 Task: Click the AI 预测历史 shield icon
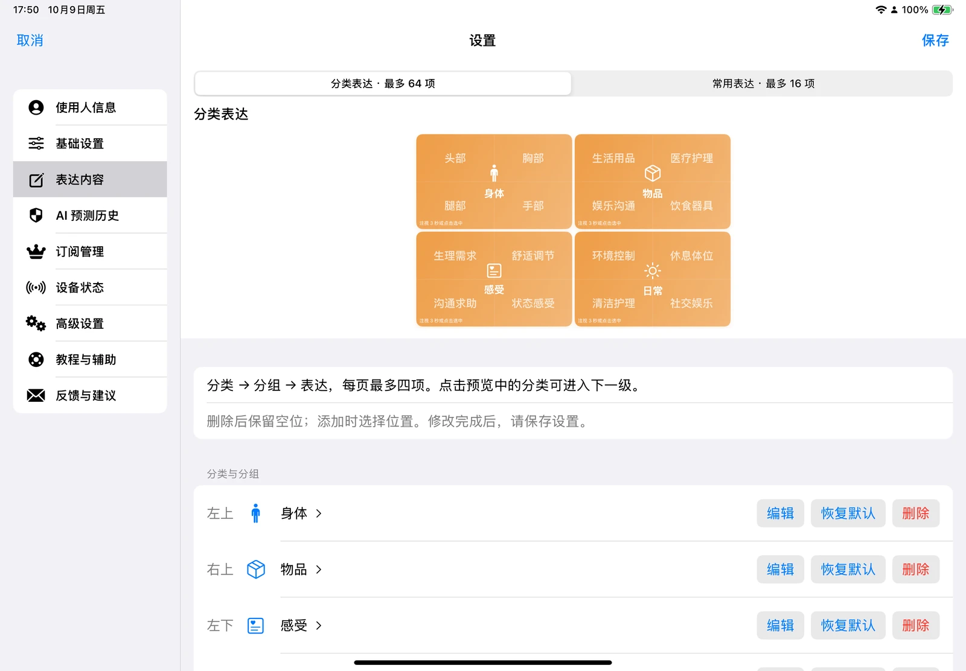pos(36,215)
